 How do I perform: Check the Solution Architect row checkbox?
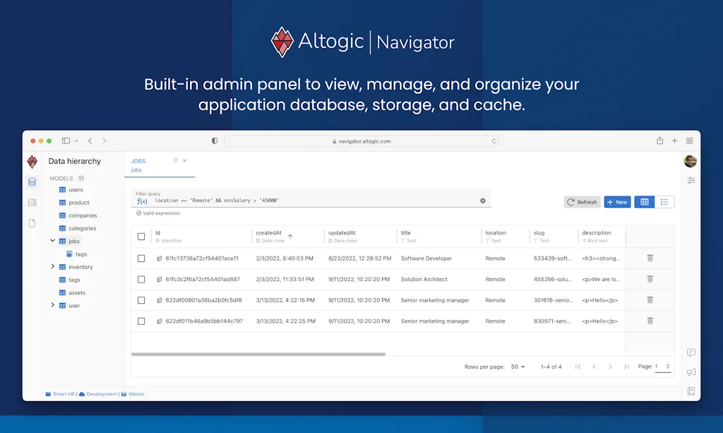click(141, 279)
